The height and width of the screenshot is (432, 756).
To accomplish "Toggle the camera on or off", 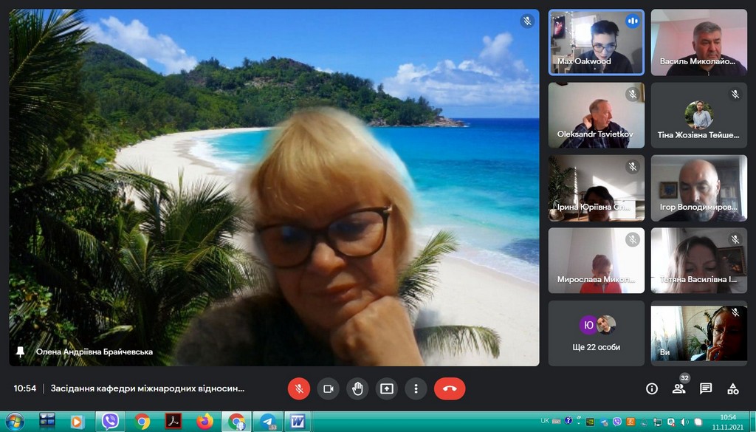I will pos(328,388).
